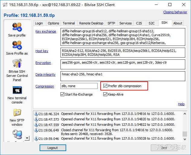Click inside the Encryption algorithms field
This screenshot has width=191, height=155.
tap(123, 64)
